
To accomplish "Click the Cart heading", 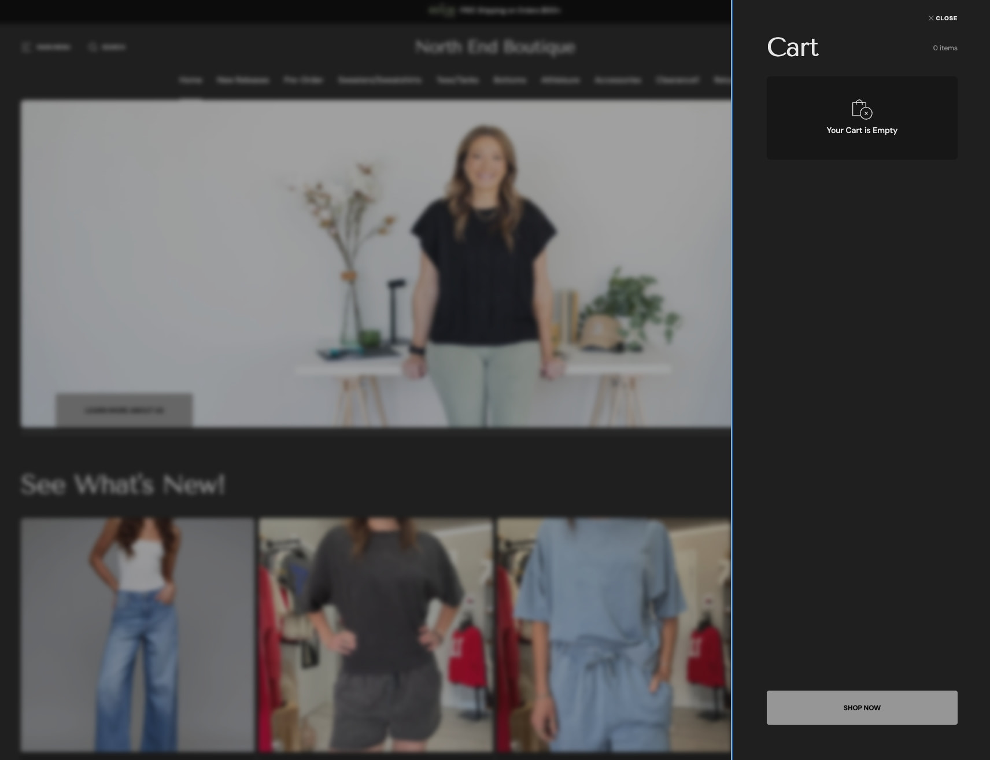I will click(x=792, y=47).
